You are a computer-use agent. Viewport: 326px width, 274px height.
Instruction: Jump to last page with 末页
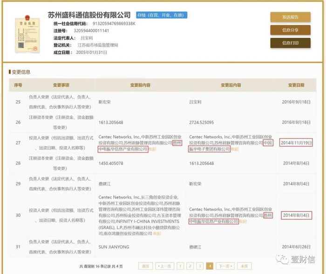(244, 266)
